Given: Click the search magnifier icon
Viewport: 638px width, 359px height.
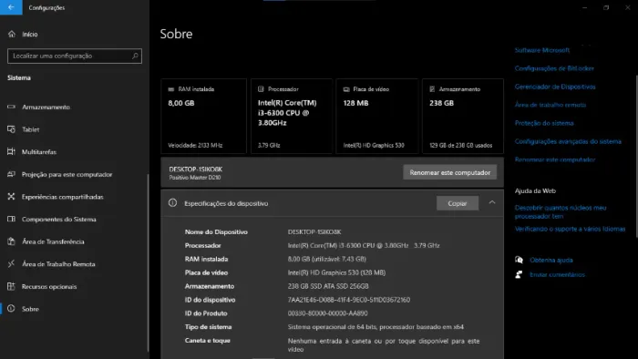Looking at the screenshot, I should pyautogui.click(x=135, y=56).
